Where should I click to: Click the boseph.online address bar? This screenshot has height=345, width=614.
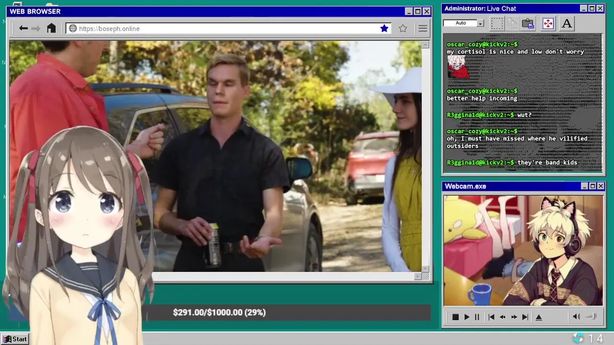(x=228, y=28)
